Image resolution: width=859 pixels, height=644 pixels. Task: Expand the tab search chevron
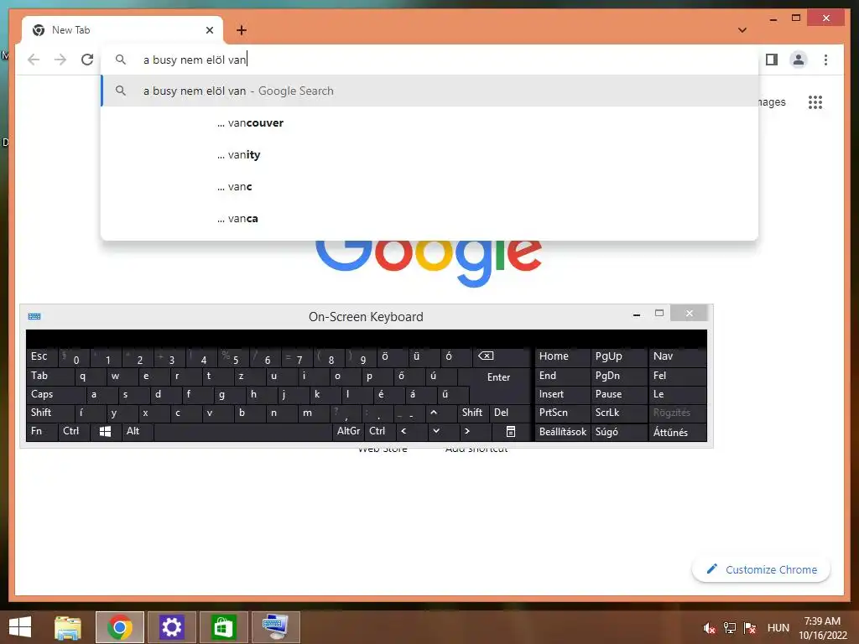[742, 30]
